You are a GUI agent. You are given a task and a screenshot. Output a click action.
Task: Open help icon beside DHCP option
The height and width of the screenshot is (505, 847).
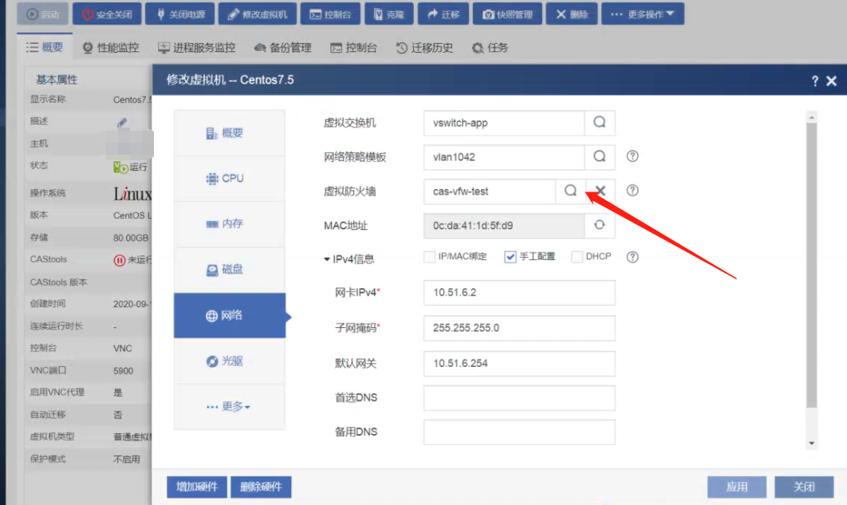[632, 257]
